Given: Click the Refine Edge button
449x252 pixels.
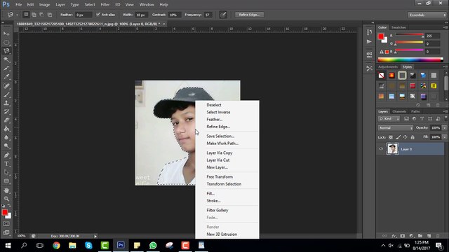Looking at the screenshot, I should (x=249, y=15).
